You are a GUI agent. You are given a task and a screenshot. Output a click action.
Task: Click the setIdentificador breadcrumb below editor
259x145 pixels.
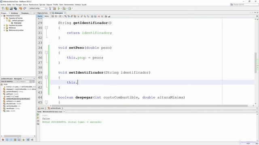click(x=55, y=108)
